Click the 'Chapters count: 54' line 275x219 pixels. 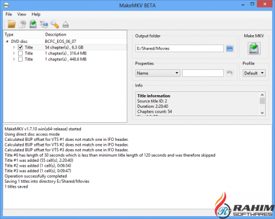[x=155, y=112]
